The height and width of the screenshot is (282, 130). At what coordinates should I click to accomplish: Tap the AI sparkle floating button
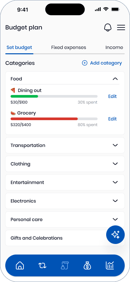[115, 235]
